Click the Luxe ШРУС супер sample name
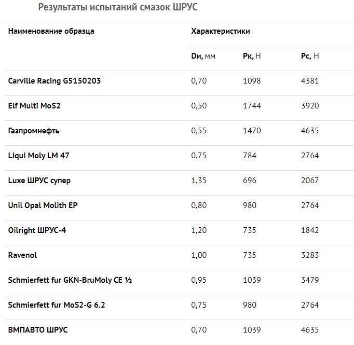354x345 pixels. click(39, 181)
